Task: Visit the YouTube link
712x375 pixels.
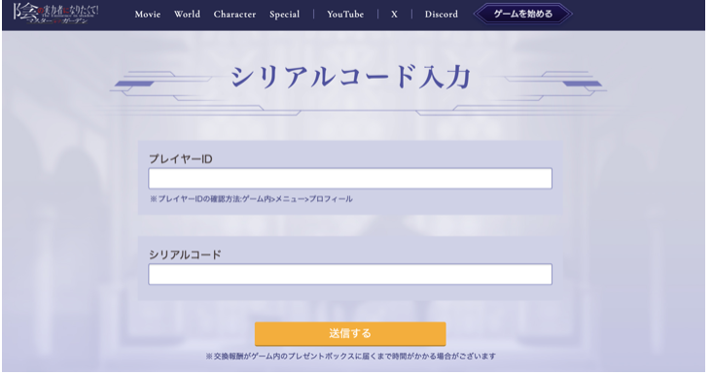Action: click(x=345, y=15)
